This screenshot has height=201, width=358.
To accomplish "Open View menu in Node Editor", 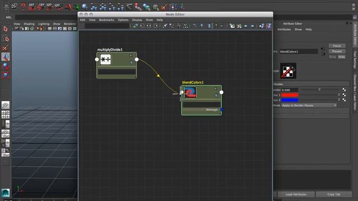I will point(92,20).
